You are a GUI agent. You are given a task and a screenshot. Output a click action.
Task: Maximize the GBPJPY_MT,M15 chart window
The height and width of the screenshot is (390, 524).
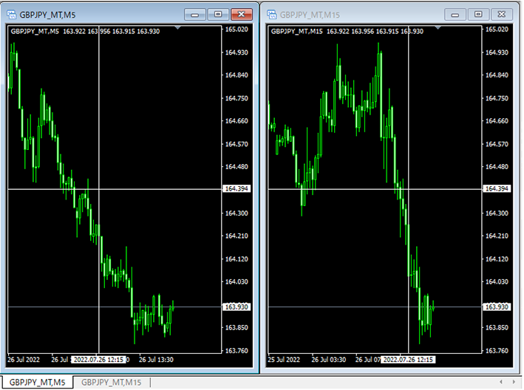pos(478,14)
